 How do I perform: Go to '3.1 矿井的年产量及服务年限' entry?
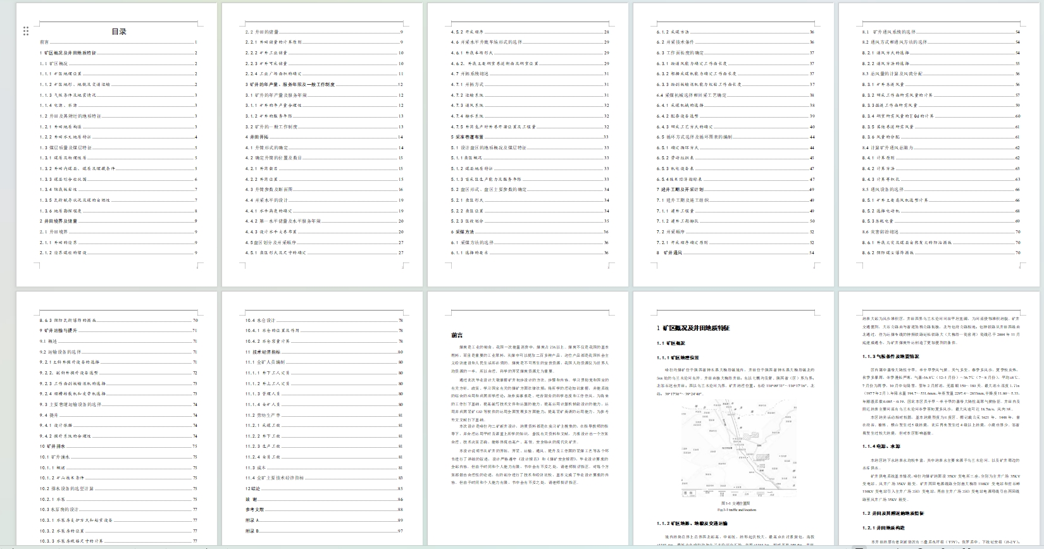click(x=324, y=95)
